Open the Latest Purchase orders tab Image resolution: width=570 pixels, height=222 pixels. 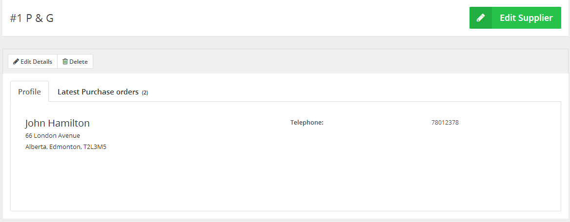[x=98, y=92]
